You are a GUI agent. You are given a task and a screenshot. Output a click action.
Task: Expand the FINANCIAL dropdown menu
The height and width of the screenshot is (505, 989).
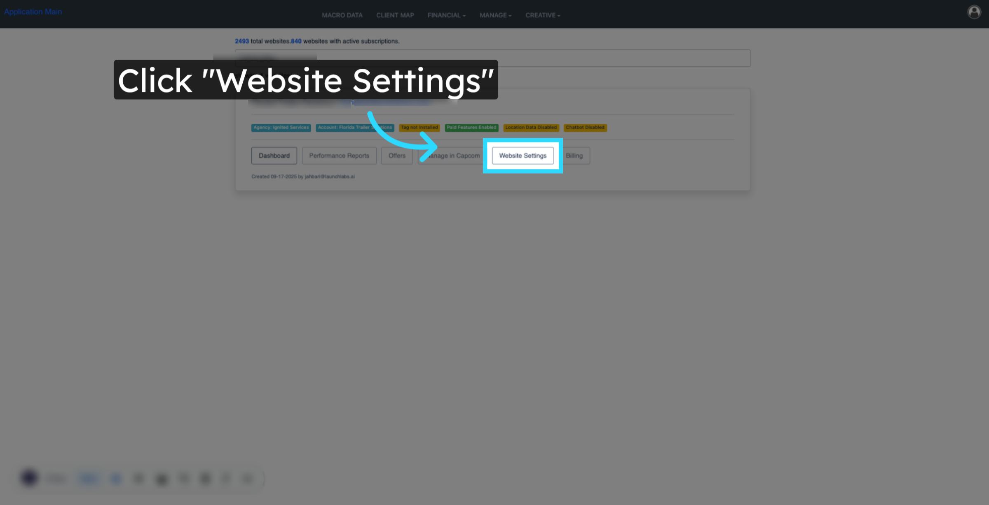point(446,15)
